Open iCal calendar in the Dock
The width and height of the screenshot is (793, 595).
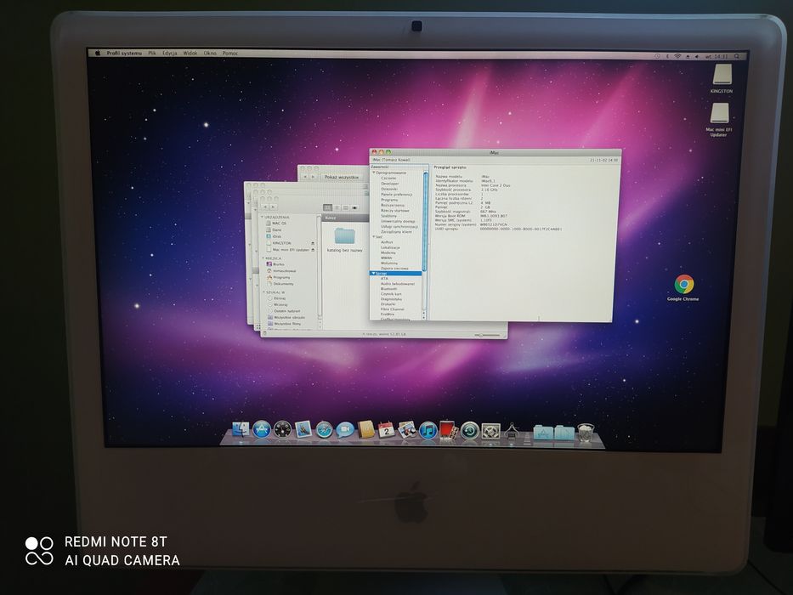coord(387,430)
